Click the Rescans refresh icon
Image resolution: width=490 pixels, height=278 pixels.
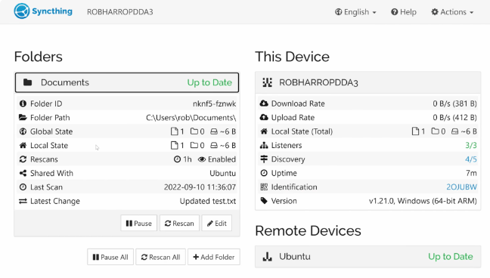tap(23, 159)
